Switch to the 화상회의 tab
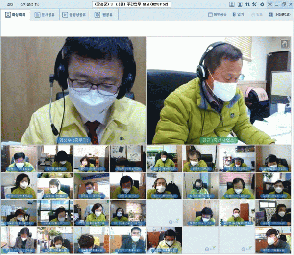 (x=15, y=15)
